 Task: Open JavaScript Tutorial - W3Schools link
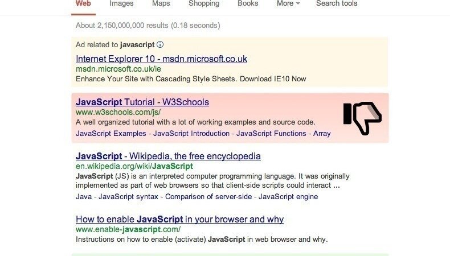[x=142, y=102]
